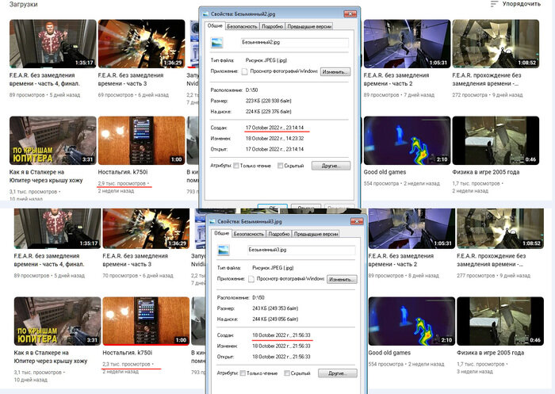Open F.E.A.R. прохождение thumbnail above 272 просмотра
The height and width of the screenshot is (394, 555).
(x=496, y=44)
